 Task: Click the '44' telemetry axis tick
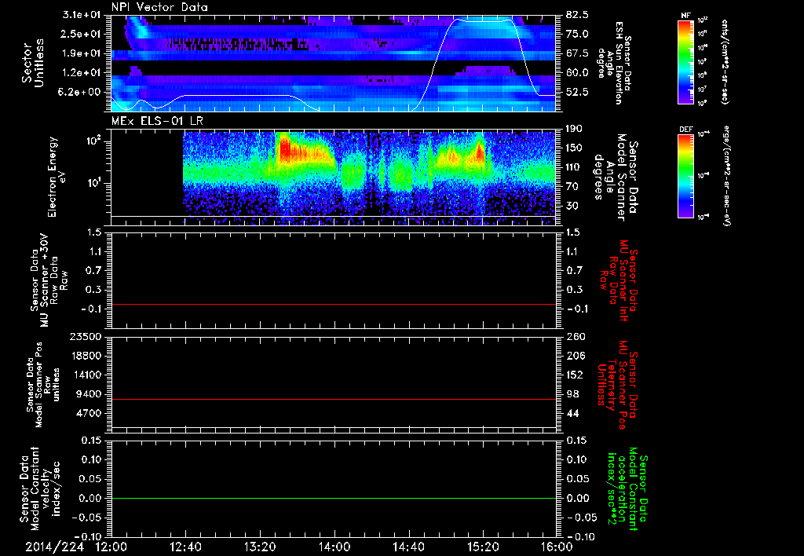(x=573, y=413)
